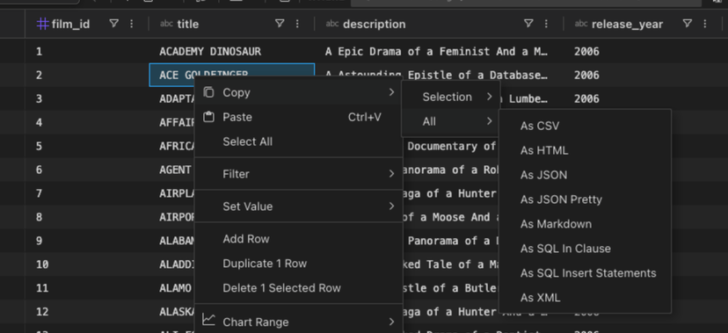Sort by the title column header

click(188, 24)
